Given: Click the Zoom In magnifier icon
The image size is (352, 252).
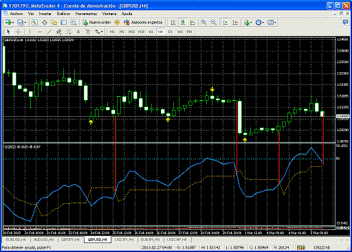Looking at the screenshot, I should [203, 23].
